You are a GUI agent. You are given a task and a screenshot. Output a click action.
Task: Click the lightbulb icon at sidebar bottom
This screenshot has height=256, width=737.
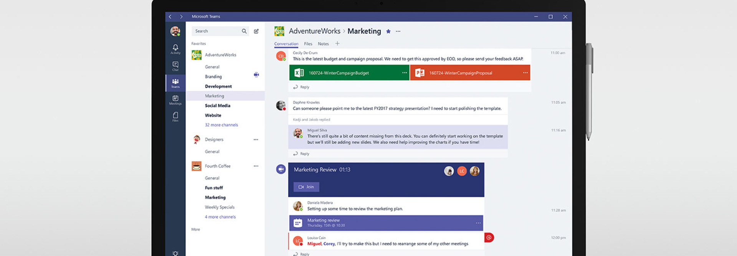point(175,253)
